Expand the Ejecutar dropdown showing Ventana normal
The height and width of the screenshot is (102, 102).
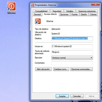pyautogui.click(x=72, y=58)
